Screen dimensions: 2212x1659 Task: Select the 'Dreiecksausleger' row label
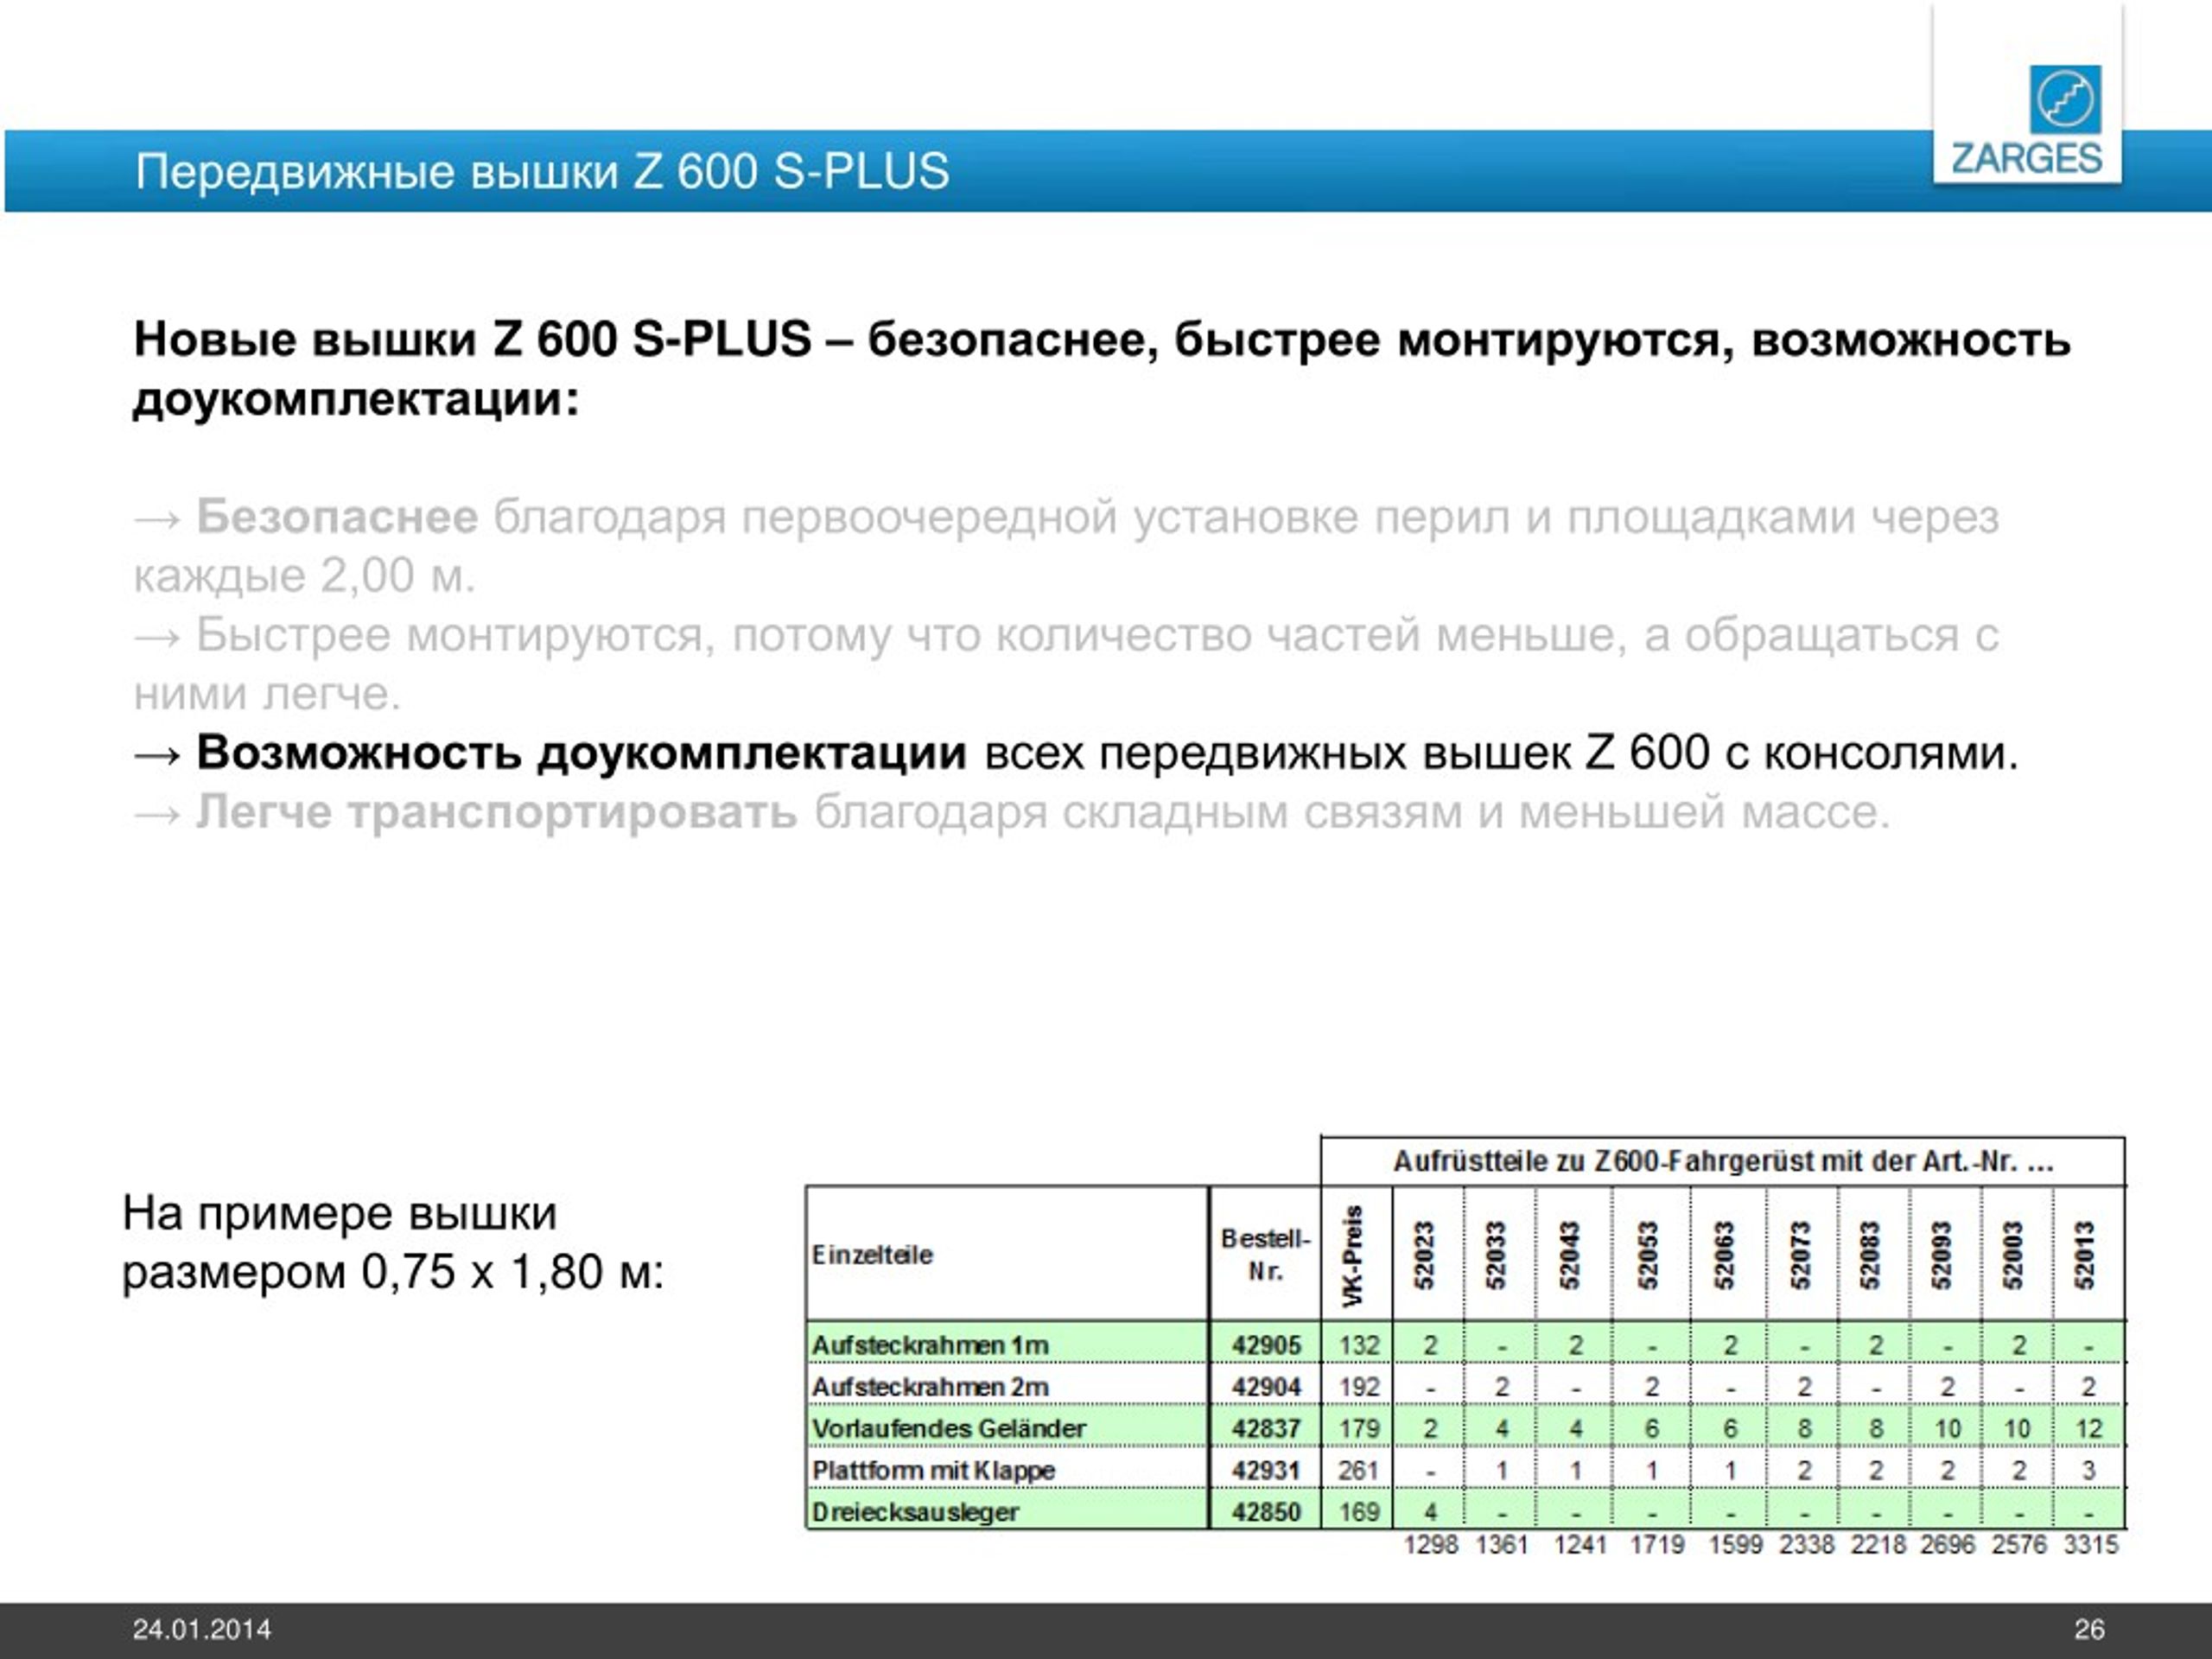pos(915,1512)
